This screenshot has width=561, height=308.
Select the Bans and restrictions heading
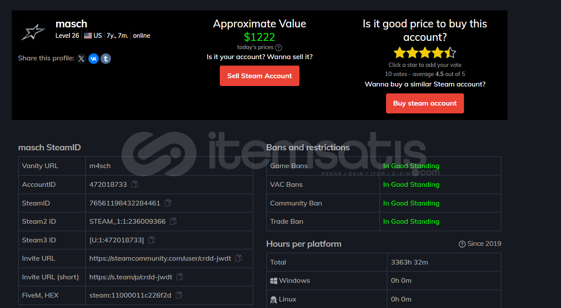308,147
